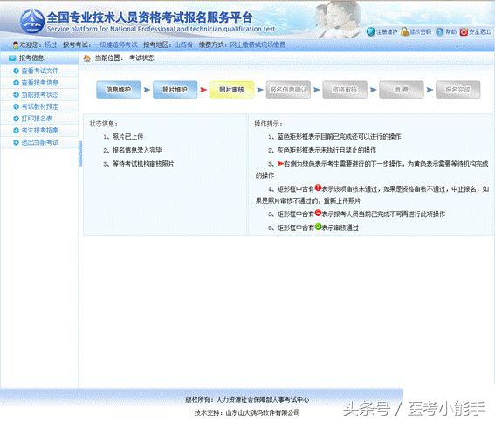Image resolution: width=495 pixels, height=422 pixels.
Task: Click the envelope icon beside 报考信息
Action: [x=12, y=58]
